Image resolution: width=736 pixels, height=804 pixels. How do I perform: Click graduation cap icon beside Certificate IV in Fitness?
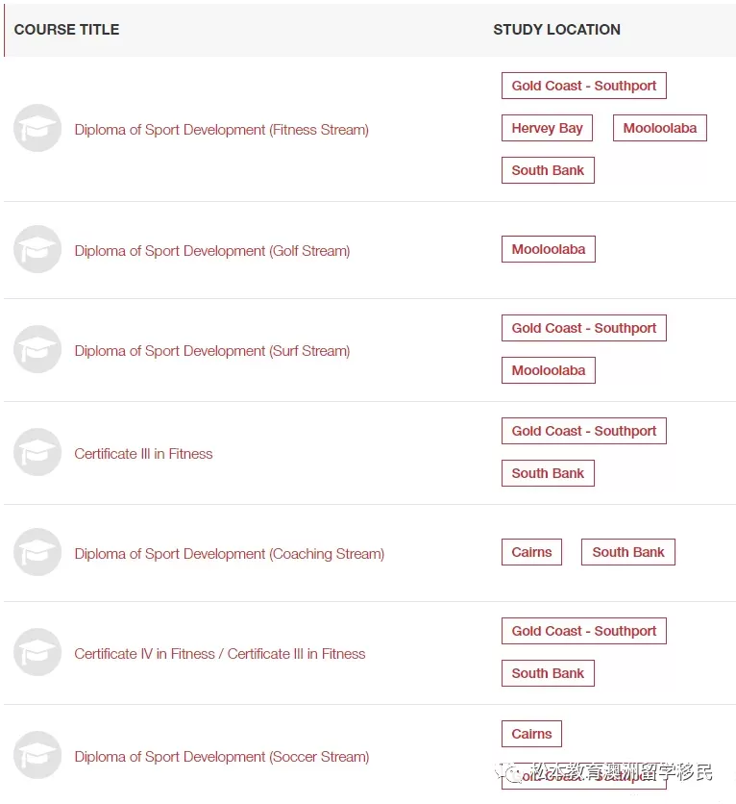pyautogui.click(x=37, y=652)
